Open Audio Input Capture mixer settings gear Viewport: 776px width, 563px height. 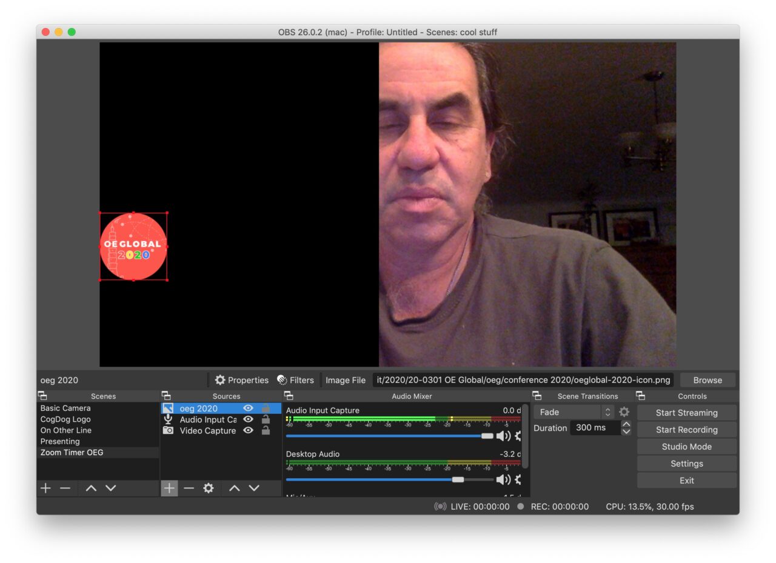[x=518, y=436]
